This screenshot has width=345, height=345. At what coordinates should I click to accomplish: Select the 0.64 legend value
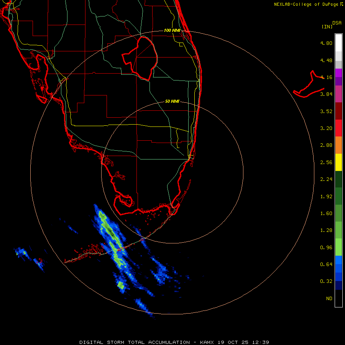[326, 264]
